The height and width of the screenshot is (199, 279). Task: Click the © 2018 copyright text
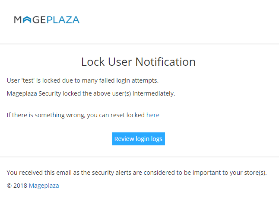point(17,186)
